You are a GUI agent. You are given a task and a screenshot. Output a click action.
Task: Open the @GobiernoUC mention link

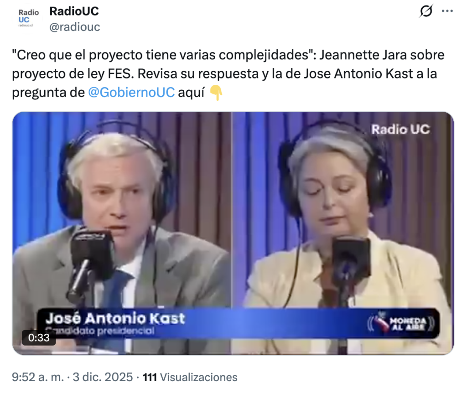[131, 92]
